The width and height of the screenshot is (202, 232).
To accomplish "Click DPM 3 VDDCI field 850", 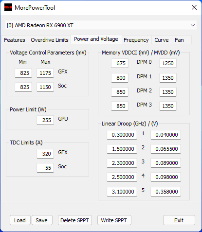I will (120, 106).
